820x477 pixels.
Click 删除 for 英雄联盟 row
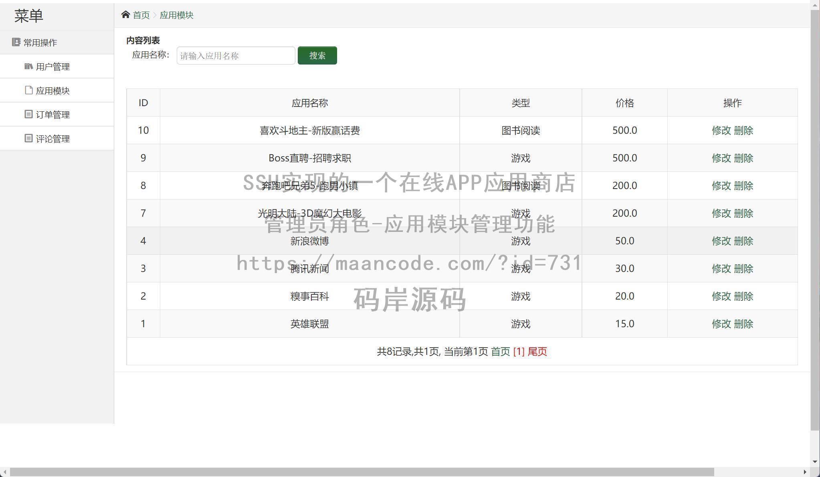pos(743,324)
